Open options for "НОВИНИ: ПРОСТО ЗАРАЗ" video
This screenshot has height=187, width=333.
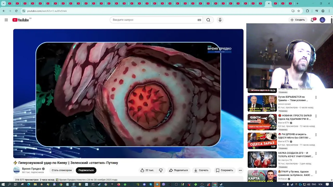[x=316, y=116]
